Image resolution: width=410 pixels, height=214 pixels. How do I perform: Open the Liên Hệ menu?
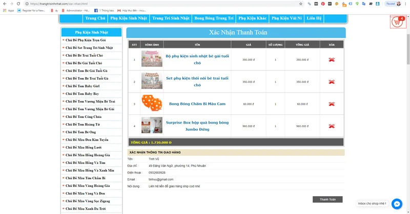(x=314, y=18)
